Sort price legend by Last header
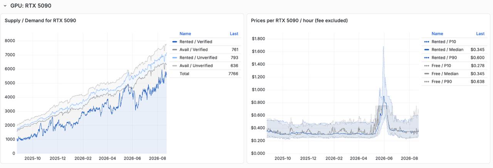Image resolution: width=493 pixels, height=168 pixels. pyautogui.click(x=480, y=33)
